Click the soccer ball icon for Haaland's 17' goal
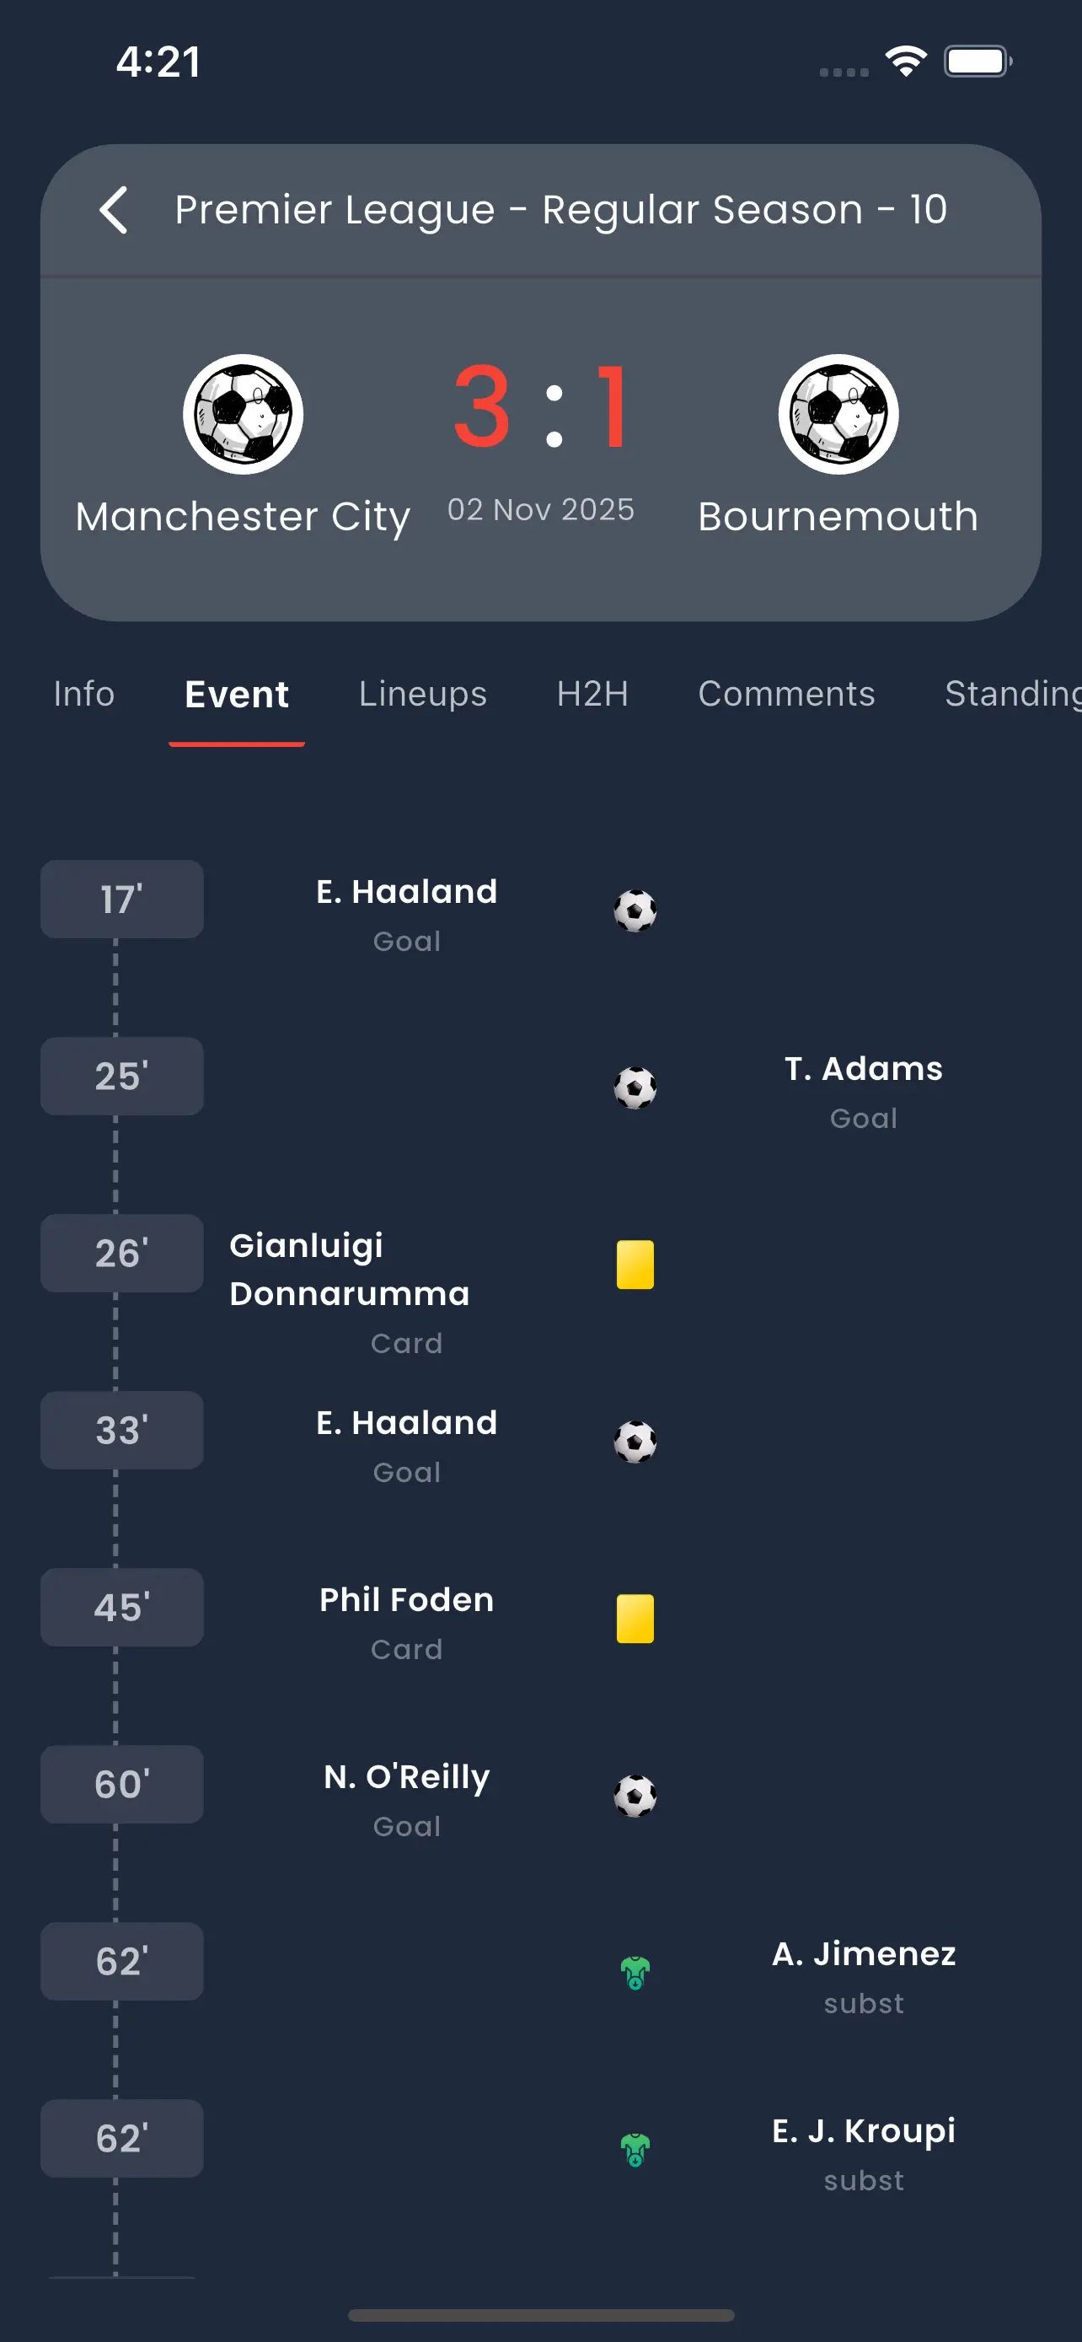 coord(635,912)
